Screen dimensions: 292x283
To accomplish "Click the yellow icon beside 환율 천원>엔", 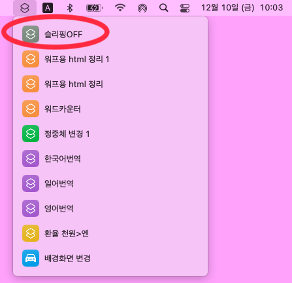I will (31, 233).
